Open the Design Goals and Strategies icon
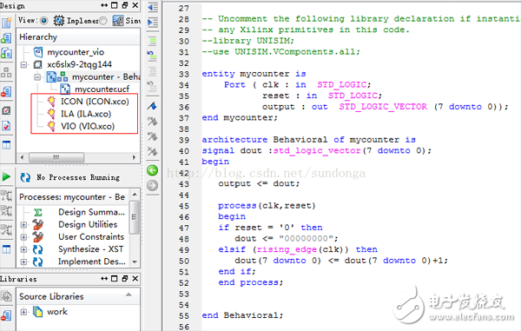This screenshot has width=521, height=331. point(6,110)
